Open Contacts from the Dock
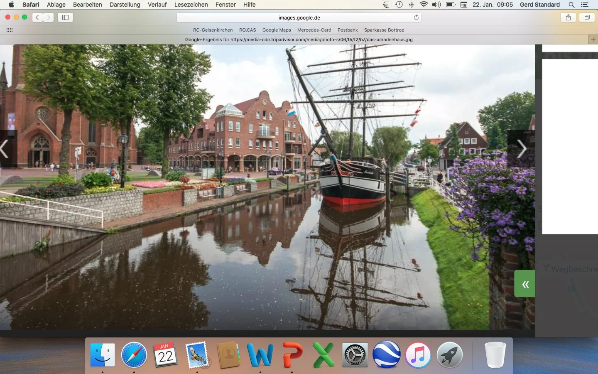This screenshot has height=374, width=598. click(229, 355)
